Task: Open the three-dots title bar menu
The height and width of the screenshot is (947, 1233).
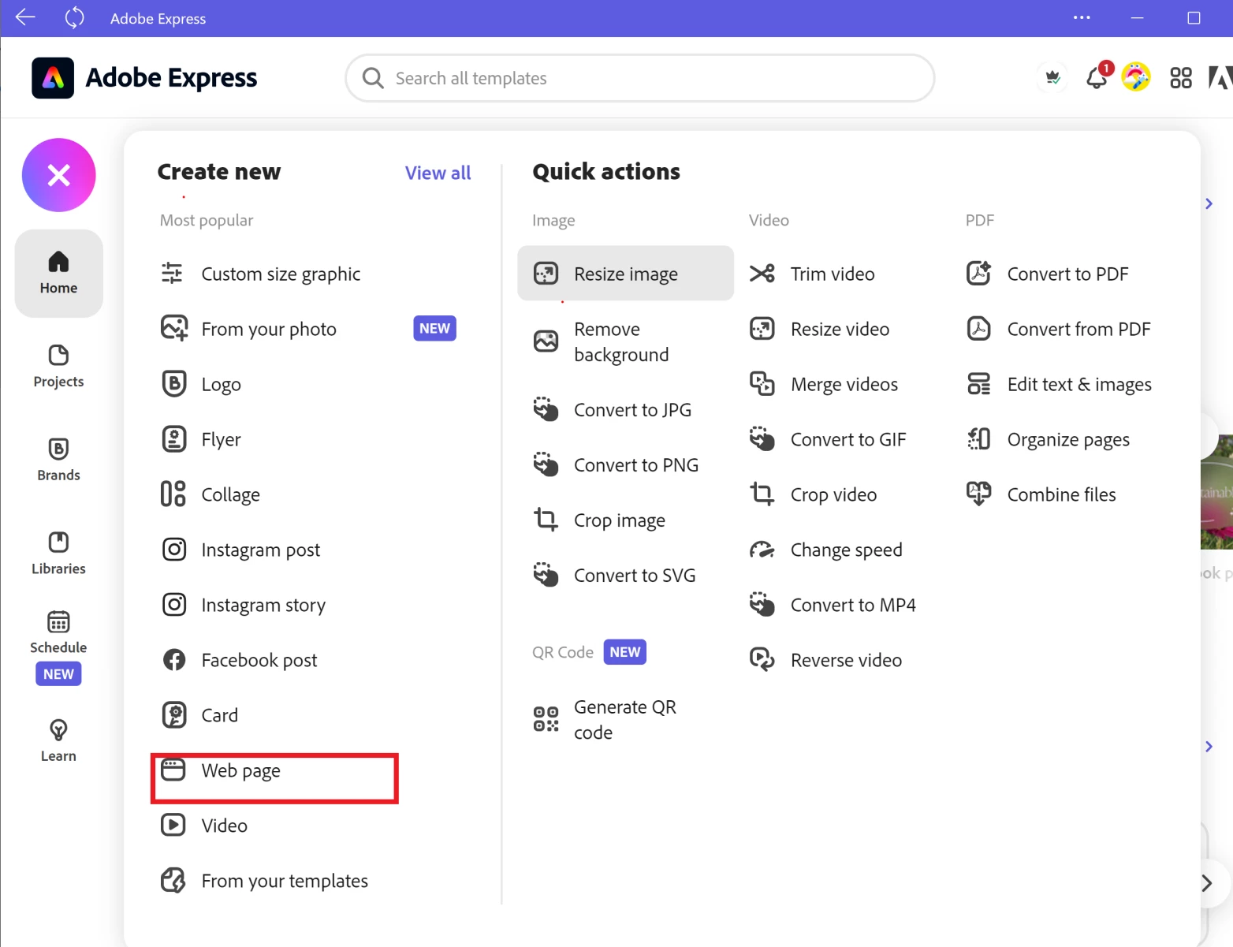Action: (1082, 17)
